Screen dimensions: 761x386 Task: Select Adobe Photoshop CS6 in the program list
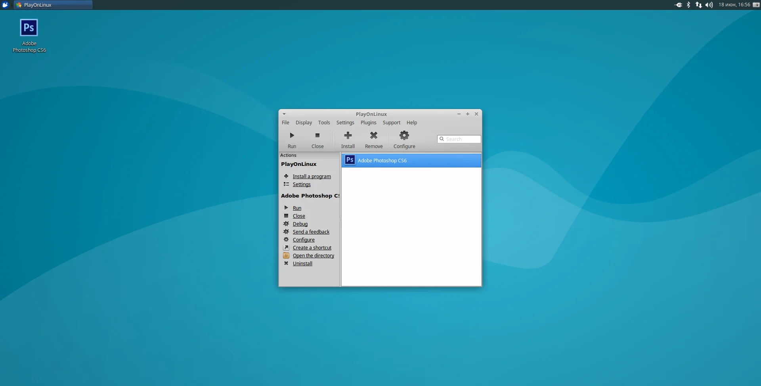(x=411, y=160)
